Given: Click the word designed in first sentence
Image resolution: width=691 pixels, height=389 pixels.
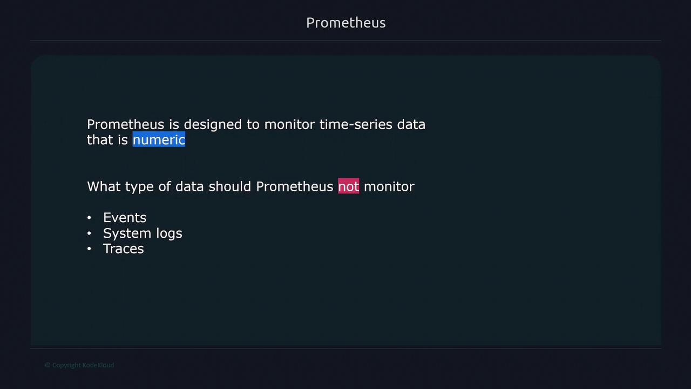Looking at the screenshot, I should pos(213,125).
